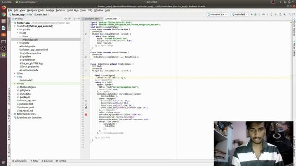Switch to the pubspec.yaml editor tab
The image size is (296, 166).
click(x=92, y=18)
